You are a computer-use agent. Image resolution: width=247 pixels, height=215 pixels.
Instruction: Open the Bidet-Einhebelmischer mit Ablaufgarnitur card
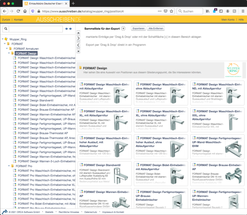161,174
